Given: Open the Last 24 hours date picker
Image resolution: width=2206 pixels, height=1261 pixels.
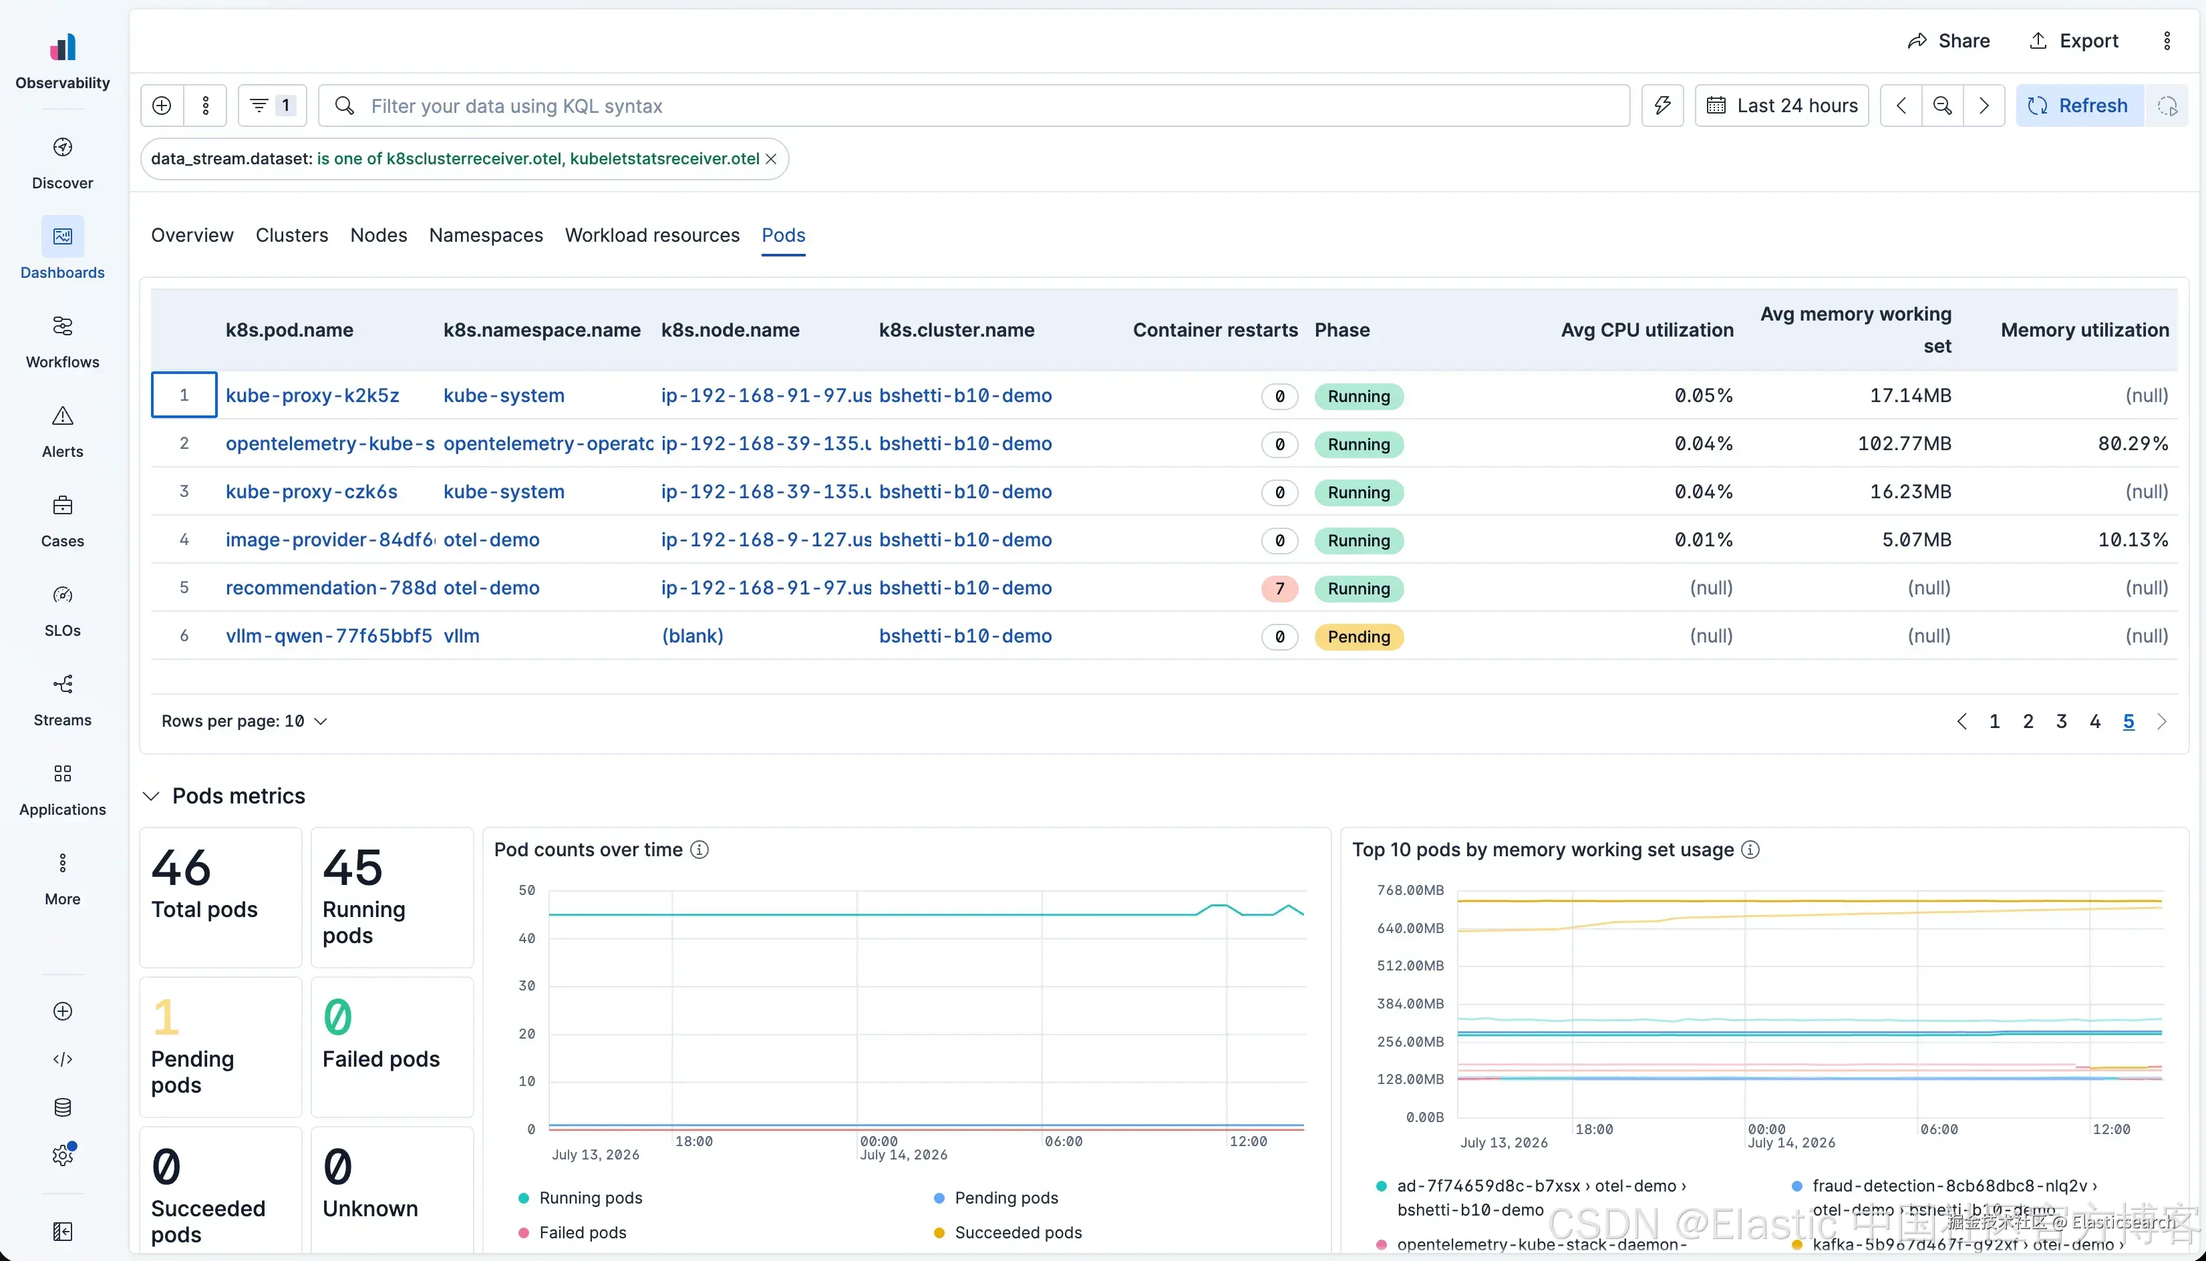Looking at the screenshot, I should pyautogui.click(x=1782, y=106).
